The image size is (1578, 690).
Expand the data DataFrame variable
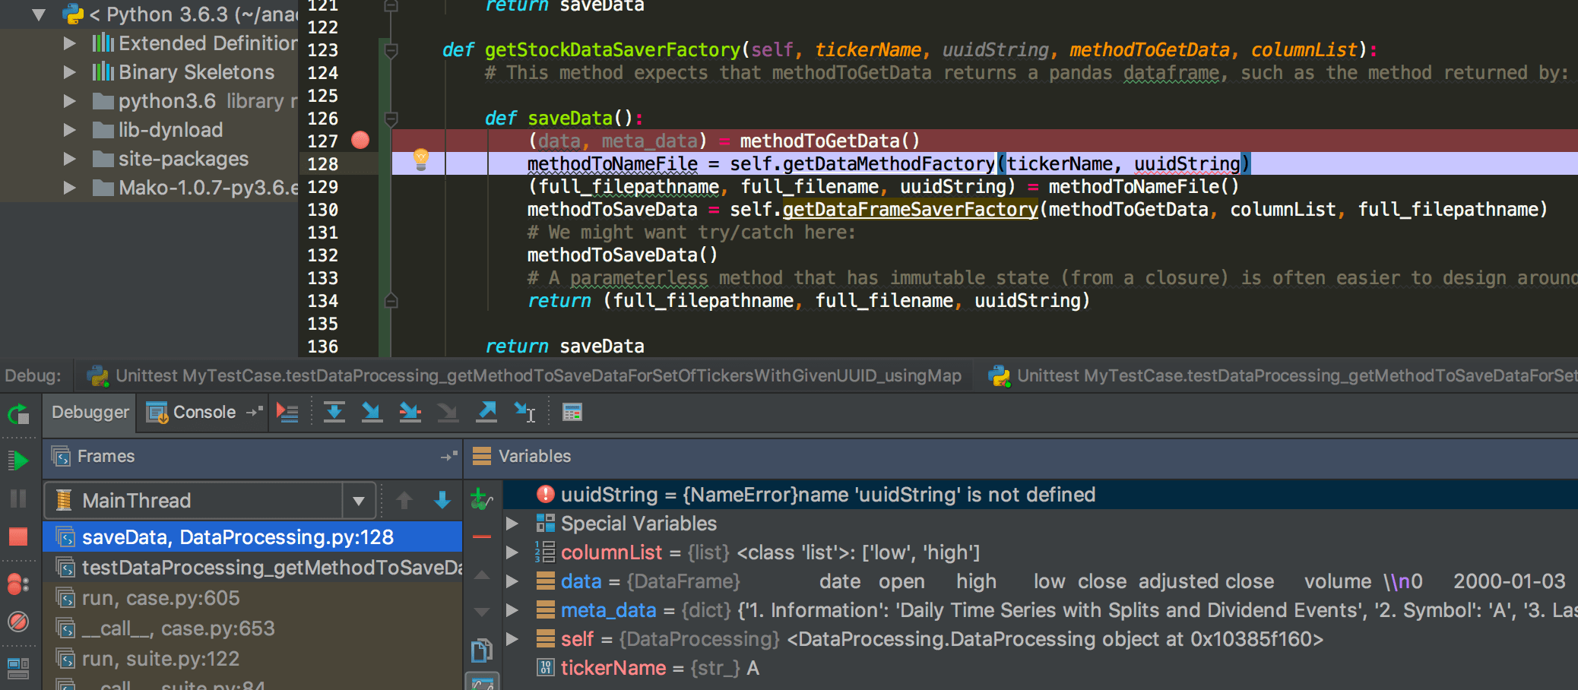[513, 581]
